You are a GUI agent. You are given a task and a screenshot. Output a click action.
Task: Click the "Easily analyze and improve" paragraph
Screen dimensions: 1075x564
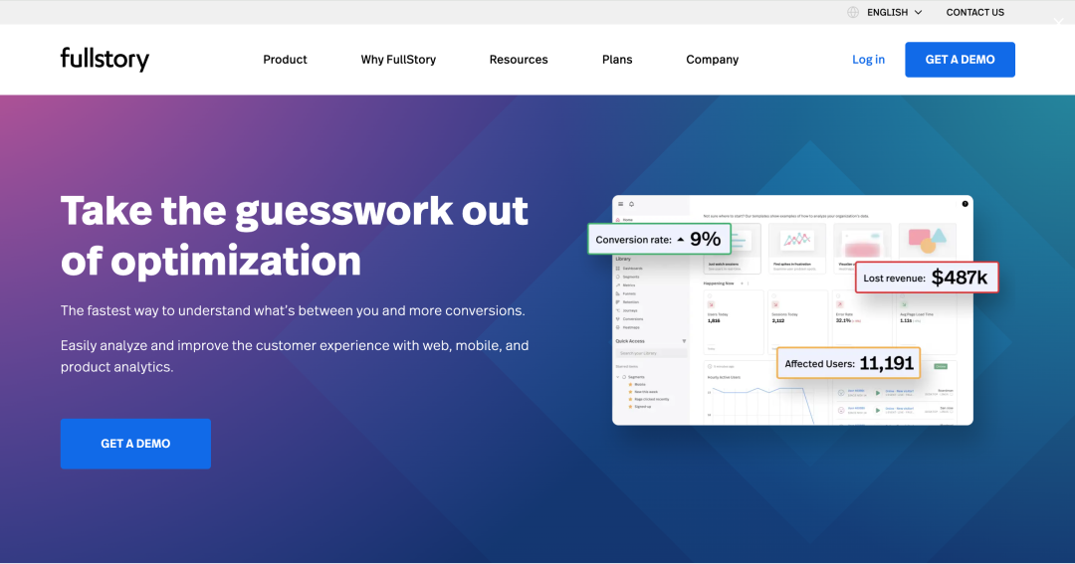294,356
